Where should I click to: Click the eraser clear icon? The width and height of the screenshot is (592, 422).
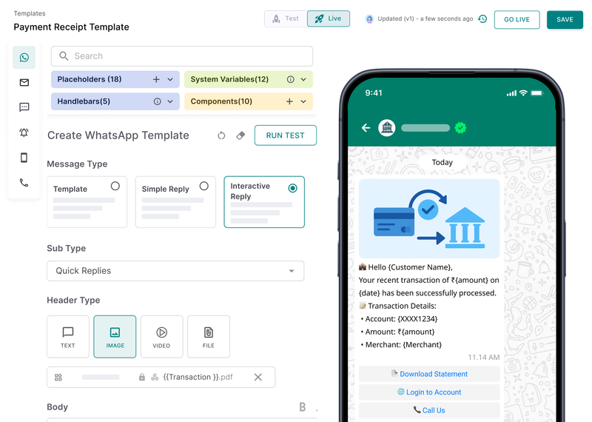click(x=240, y=135)
